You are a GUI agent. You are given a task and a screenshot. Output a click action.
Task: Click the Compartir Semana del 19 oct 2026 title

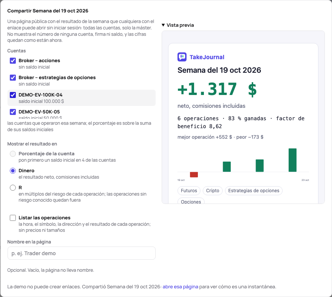(x=47, y=11)
